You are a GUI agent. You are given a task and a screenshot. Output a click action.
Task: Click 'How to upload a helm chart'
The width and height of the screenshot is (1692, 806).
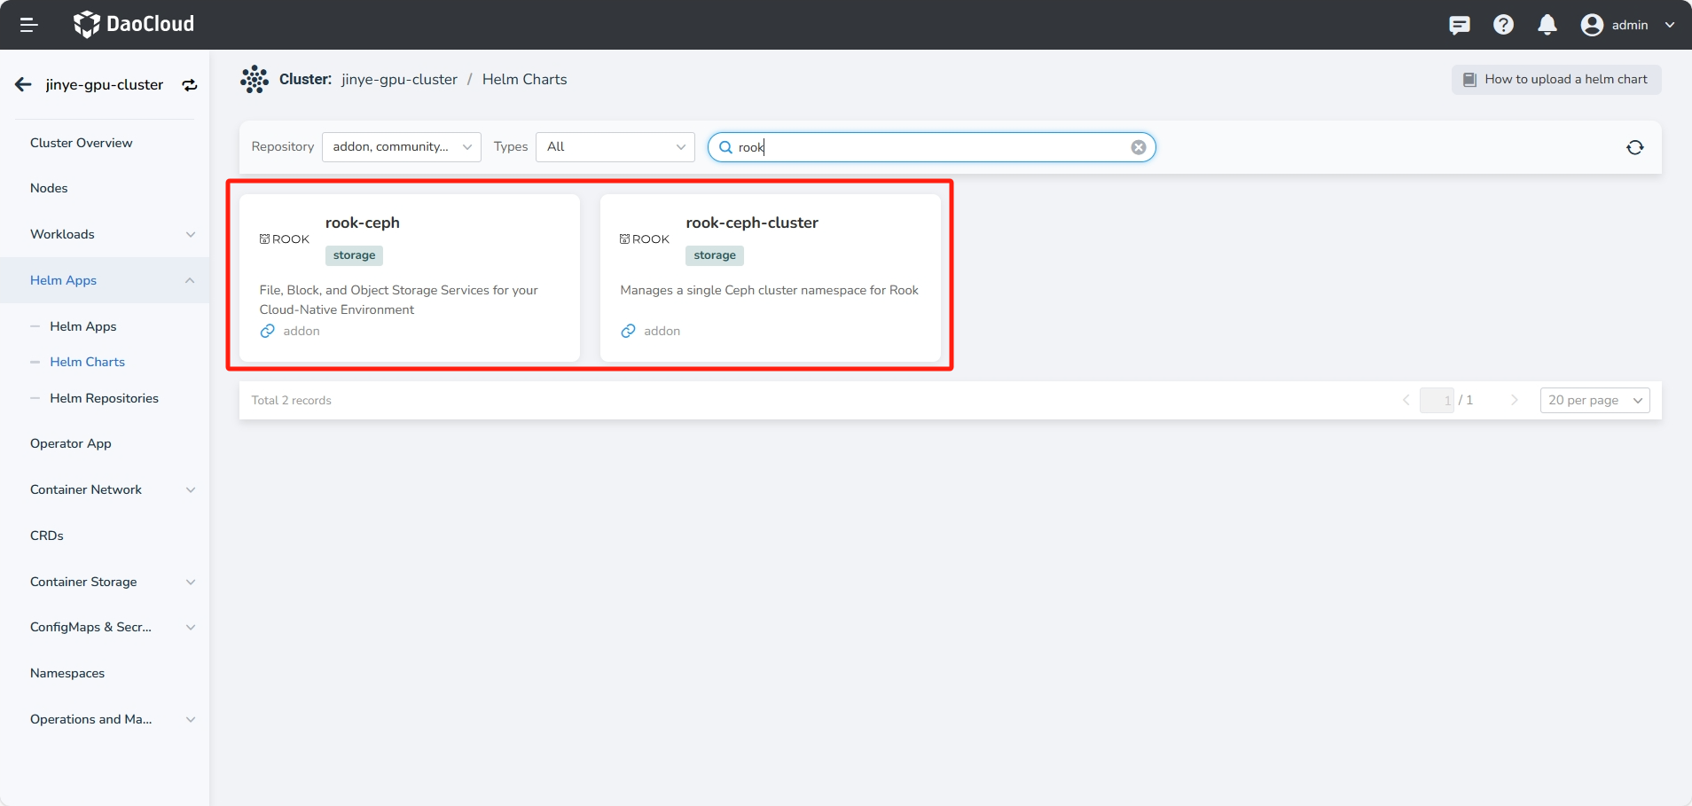[x=1556, y=79]
